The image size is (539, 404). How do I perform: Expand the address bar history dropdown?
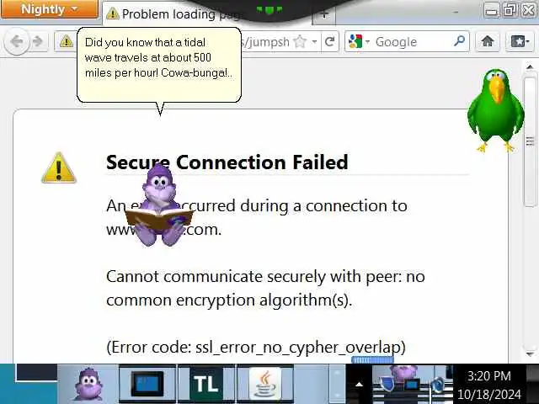(x=314, y=42)
